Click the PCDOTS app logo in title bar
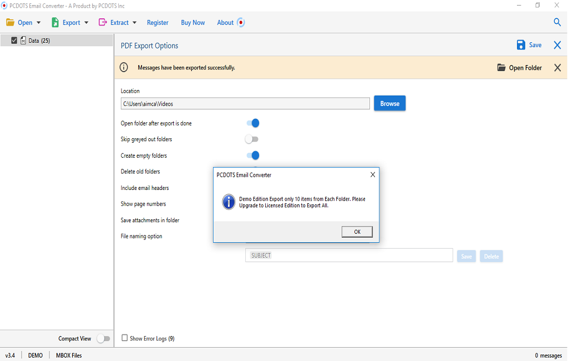This screenshot has height=361, width=568. (4, 6)
